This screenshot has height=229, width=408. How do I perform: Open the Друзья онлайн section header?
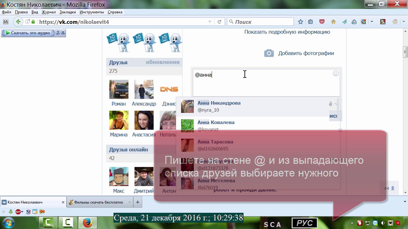pyautogui.click(x=128, y=149)
